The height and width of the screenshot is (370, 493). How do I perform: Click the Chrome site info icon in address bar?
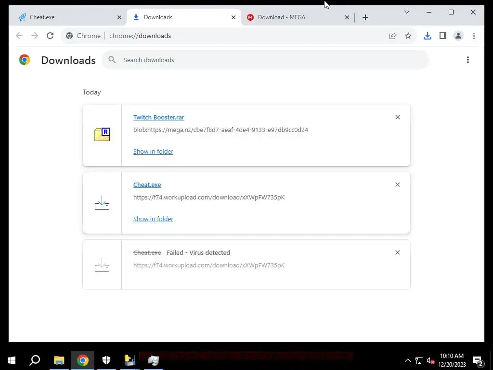pos(69,36)
